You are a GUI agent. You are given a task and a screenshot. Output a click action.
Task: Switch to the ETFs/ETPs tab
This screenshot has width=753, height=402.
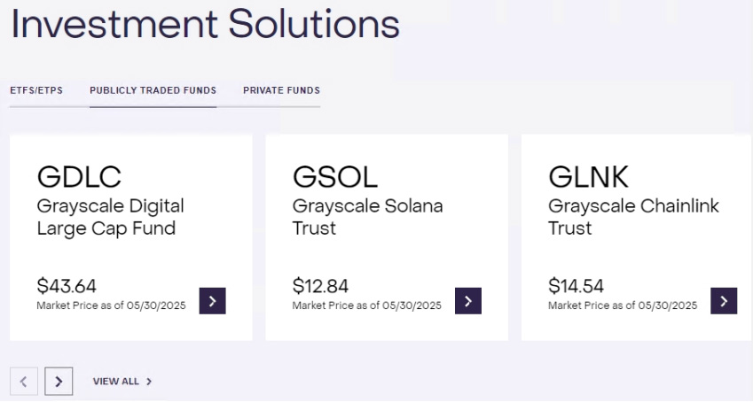pyautogui.click(x=36, y=90)
